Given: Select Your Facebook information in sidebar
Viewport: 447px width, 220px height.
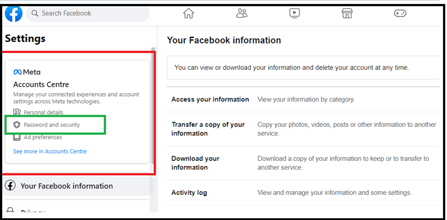Looking at the screenshot, I should click(78, 186).
